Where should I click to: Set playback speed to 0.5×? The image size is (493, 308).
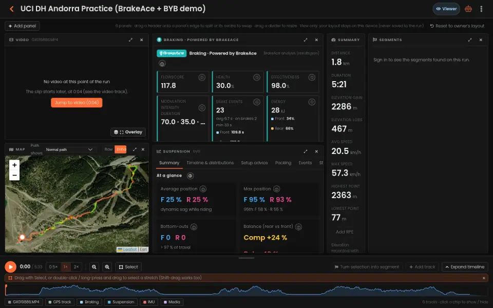pyautogui.click(x=53, y=267)
